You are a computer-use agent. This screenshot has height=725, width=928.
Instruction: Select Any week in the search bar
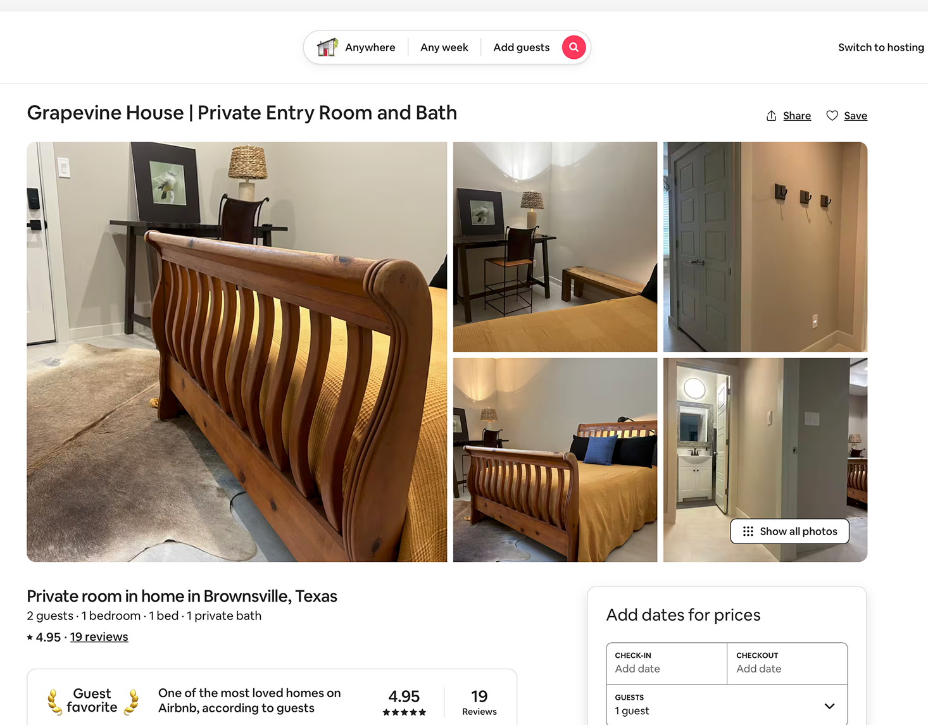[x=444, y=47]
